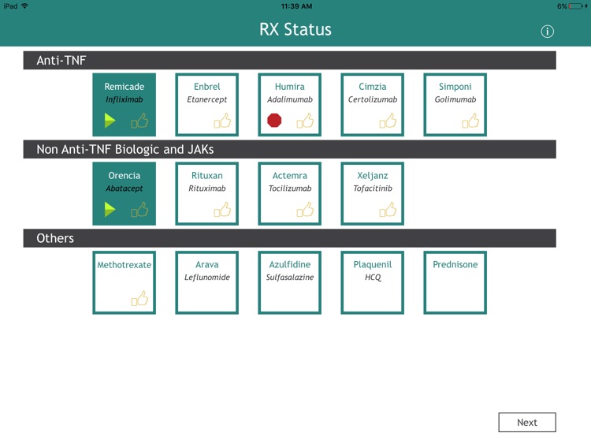Tap the thumbs-up icon on the Remicade card
Screen dimensions: 591x444
(x=139, y=121)
